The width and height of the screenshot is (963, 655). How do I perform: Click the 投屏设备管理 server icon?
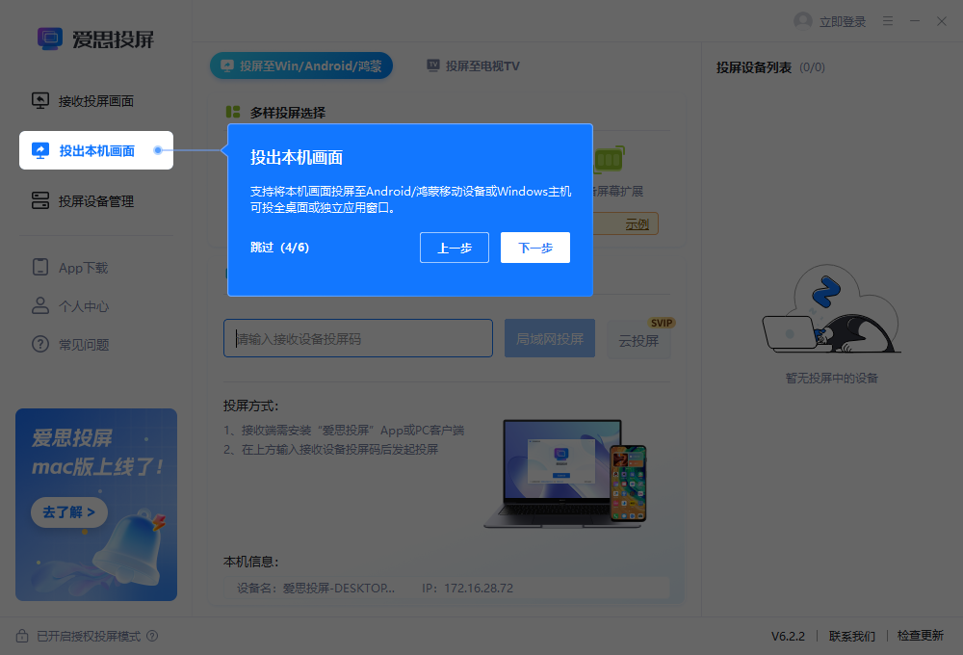[x=40, y=200]
